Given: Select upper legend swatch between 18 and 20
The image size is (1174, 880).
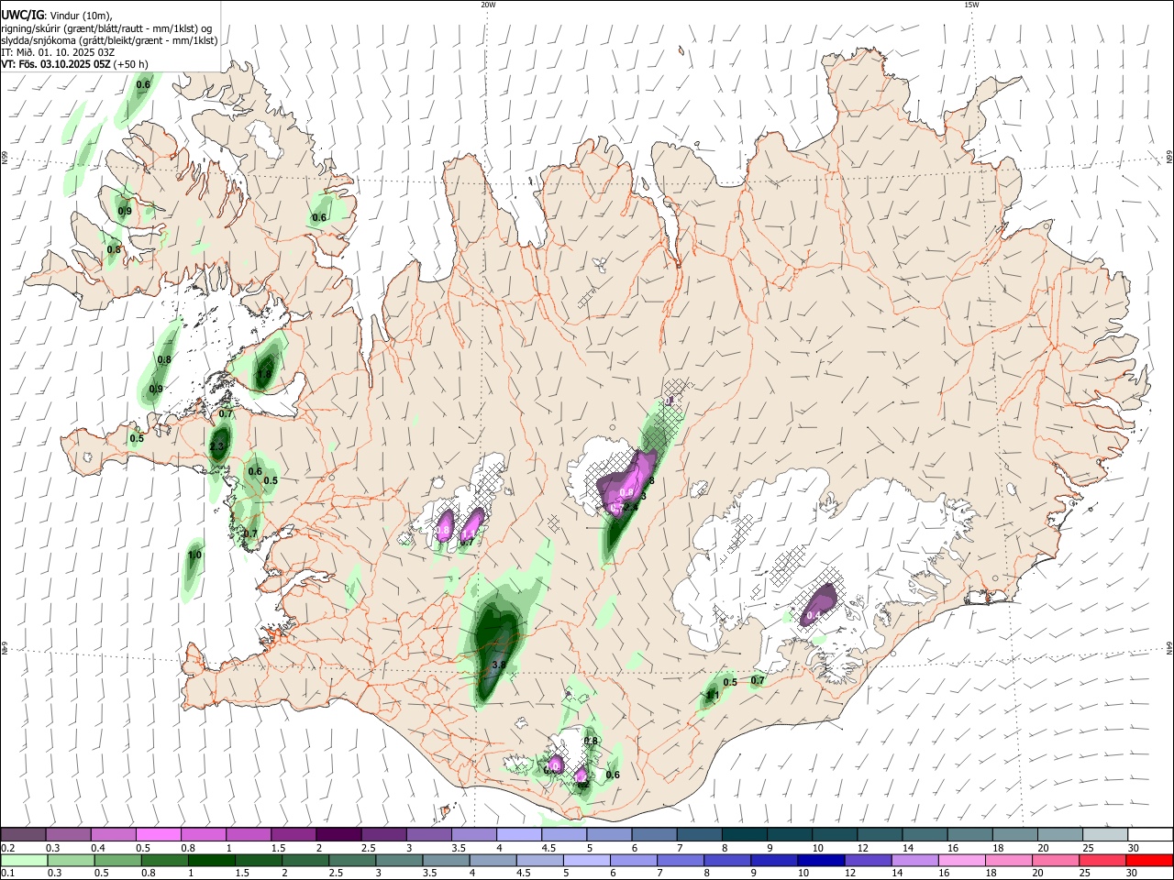Looking at the screenshot, I should pos(1014,834).
